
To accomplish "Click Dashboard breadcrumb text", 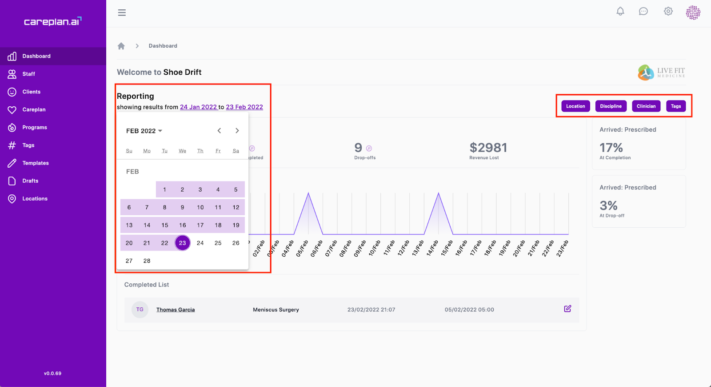I will pyautogui.click(x=163, y=46).
